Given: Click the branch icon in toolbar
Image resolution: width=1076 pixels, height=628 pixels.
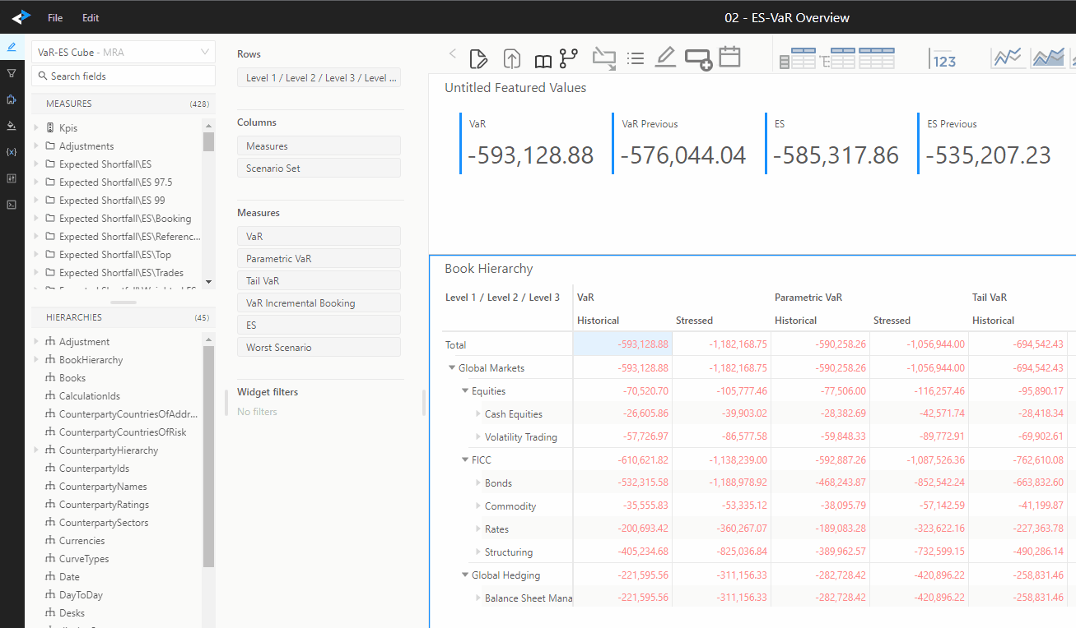Looking at the screenshot, I should [x=568, y=58].
